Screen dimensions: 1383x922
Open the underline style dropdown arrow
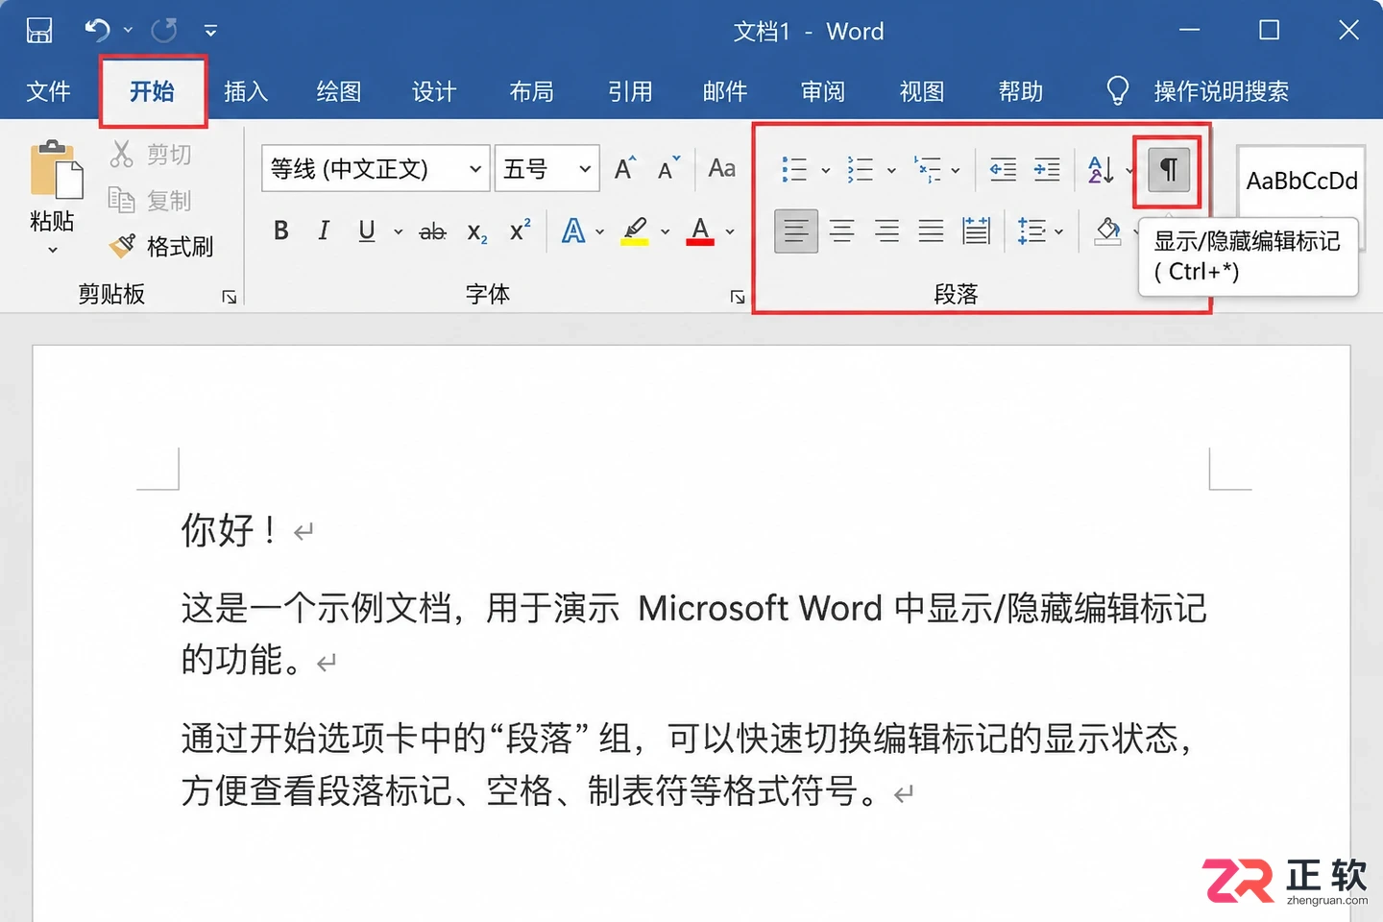pyautogui.click(x=398, y=231)
